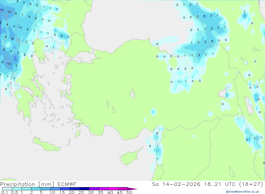Image resolution: width=265 pixels, height=194 pixels.
Task: Pick the 20–25 mm dark blue legend box
Action: pos(74,189)
